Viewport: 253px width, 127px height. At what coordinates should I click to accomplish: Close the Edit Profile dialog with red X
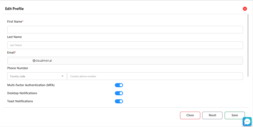tap(245, 9)
